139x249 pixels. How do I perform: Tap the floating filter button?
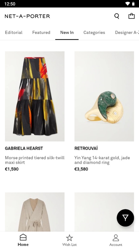tap(125, 218)
